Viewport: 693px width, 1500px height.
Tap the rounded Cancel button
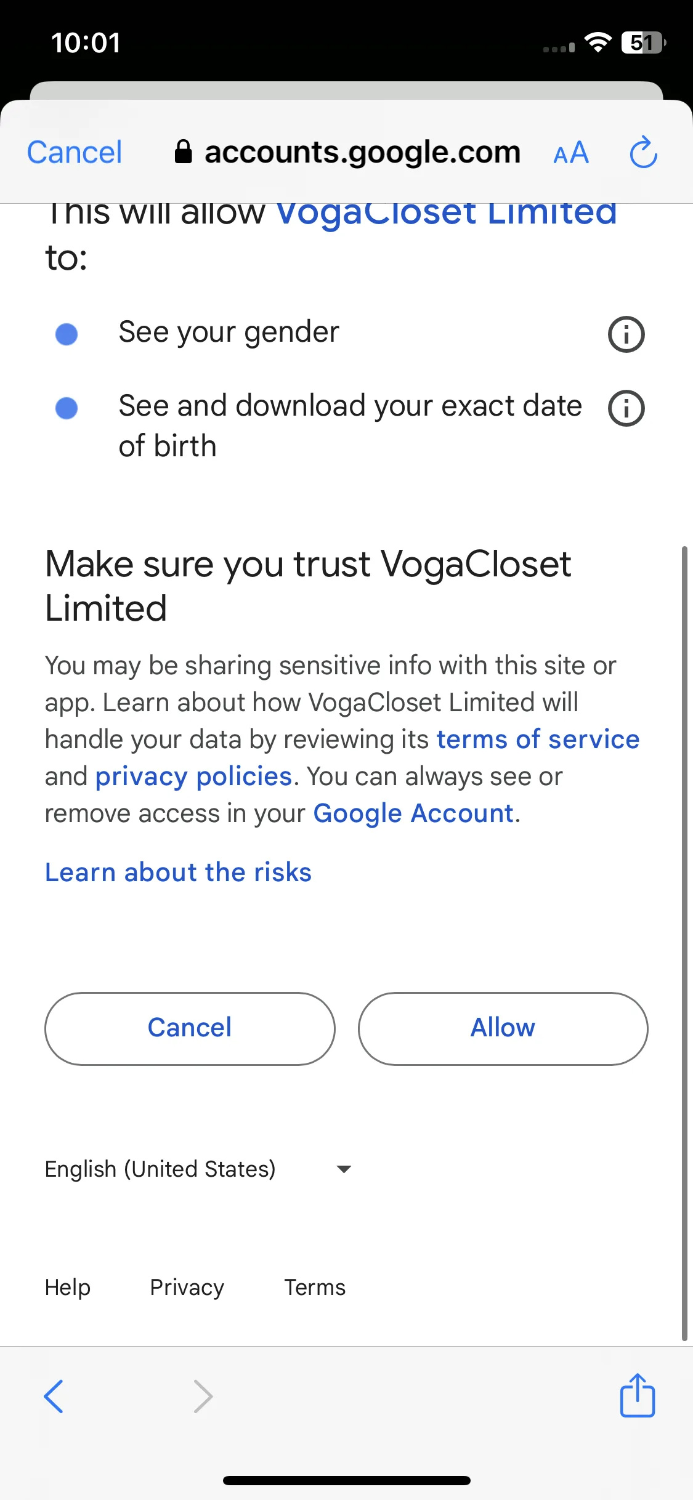190,1028
